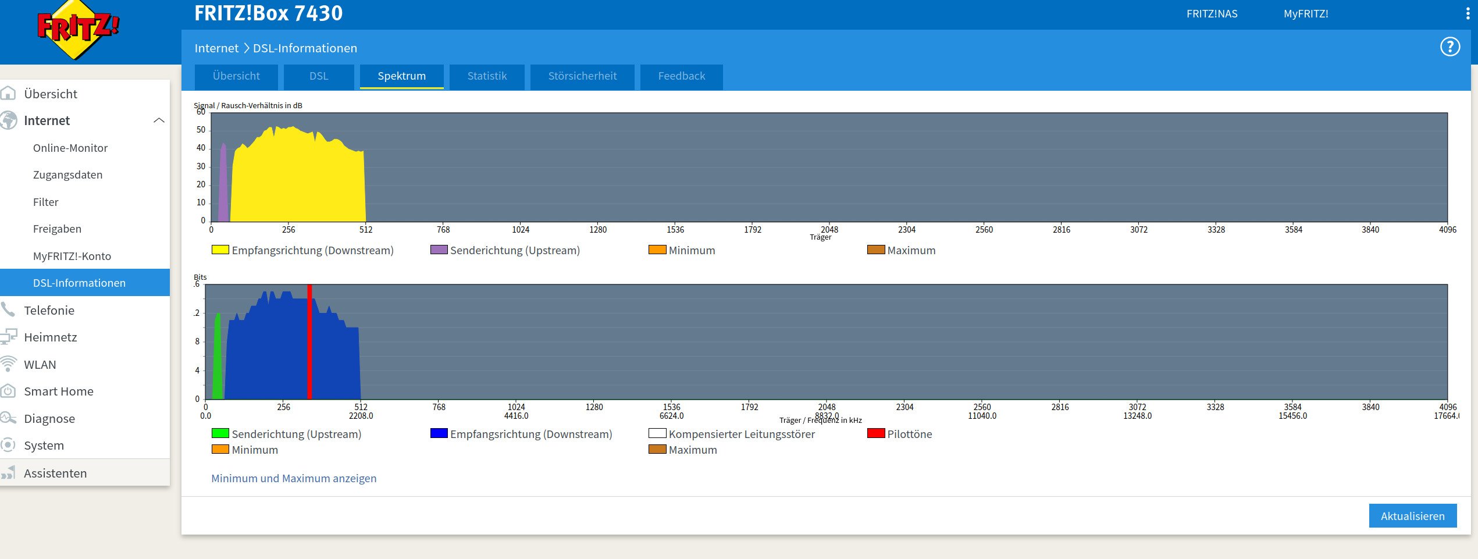The image size is (1478, 559).
Task: Click the Heimnetz network icon
Action: pos(8,337)
